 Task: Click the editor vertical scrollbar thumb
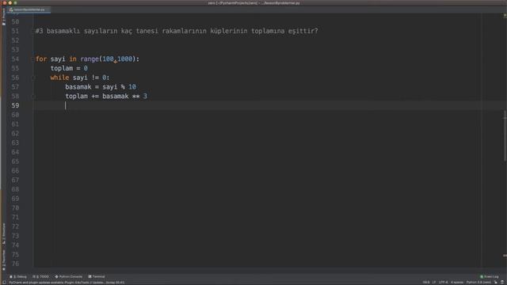click(505, 135)
